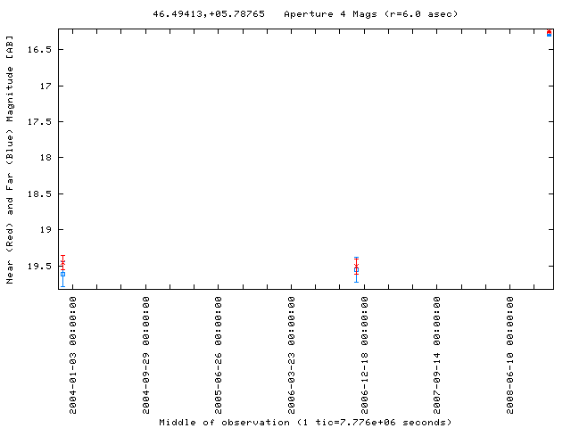Click the date label 2006-03-23 00:00:00
The image size is (571, 428).
pyautogui.click(x=292, y=355)
